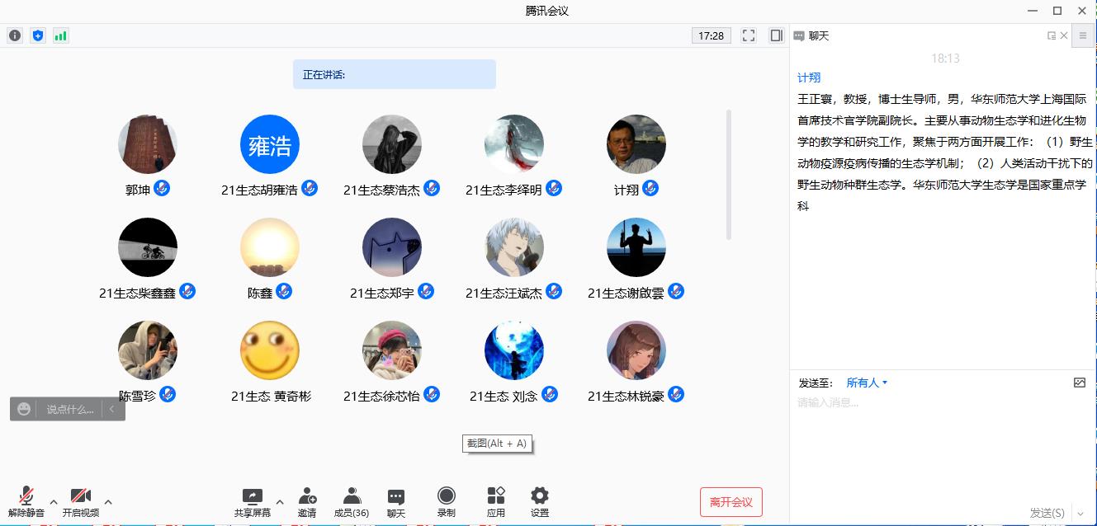This screenshot has width=1097, height=526.
Task: Toggle the side panel layout icon
Action: 776,35
